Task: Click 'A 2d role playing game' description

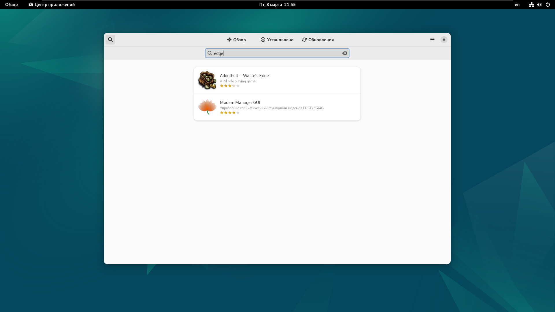Action: (238, 81)
